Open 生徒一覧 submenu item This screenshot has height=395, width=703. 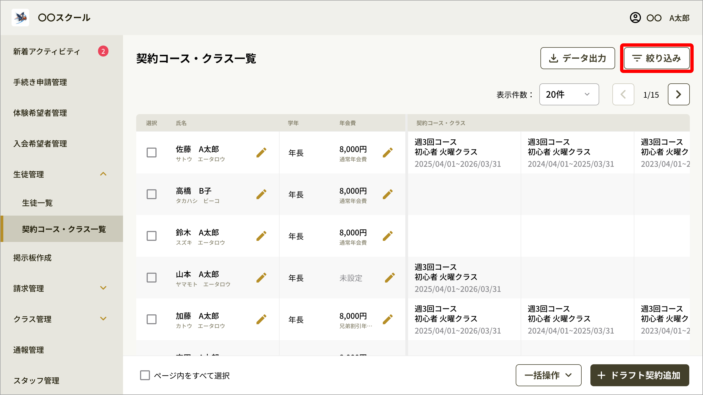coord(62,203)
